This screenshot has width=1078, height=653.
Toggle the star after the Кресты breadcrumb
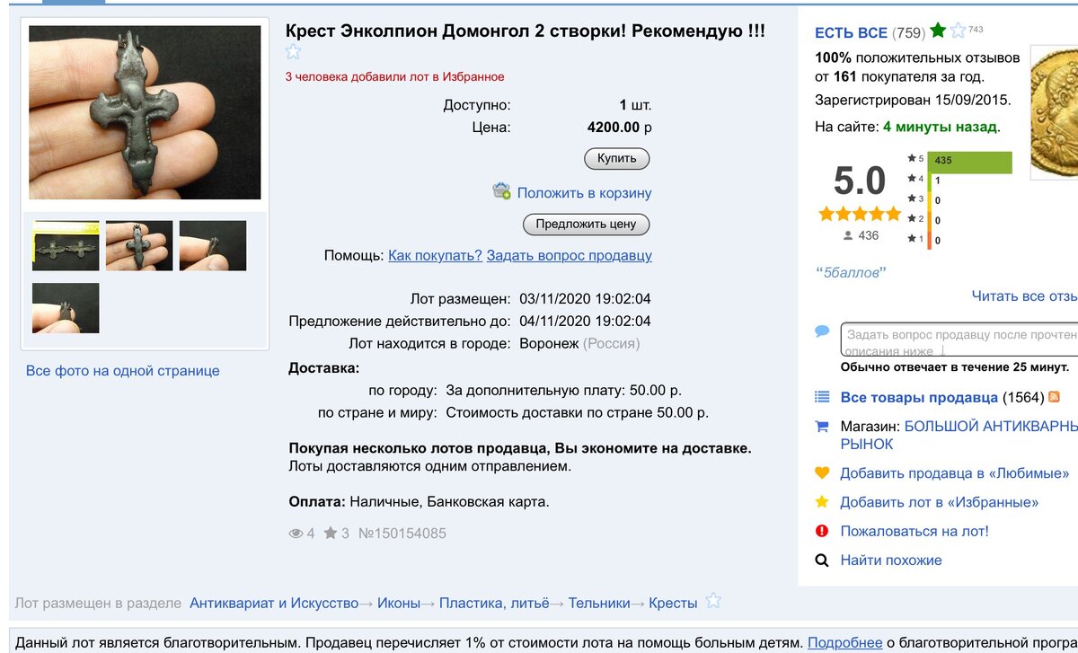click(713, 601)
